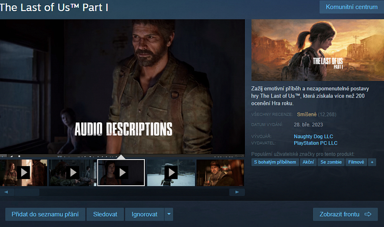Select the Filmové tag
The image size is (384, 227).
[x=356, y=162]
